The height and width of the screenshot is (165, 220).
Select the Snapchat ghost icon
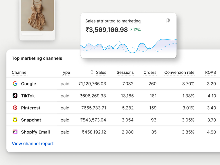[15, 120]
